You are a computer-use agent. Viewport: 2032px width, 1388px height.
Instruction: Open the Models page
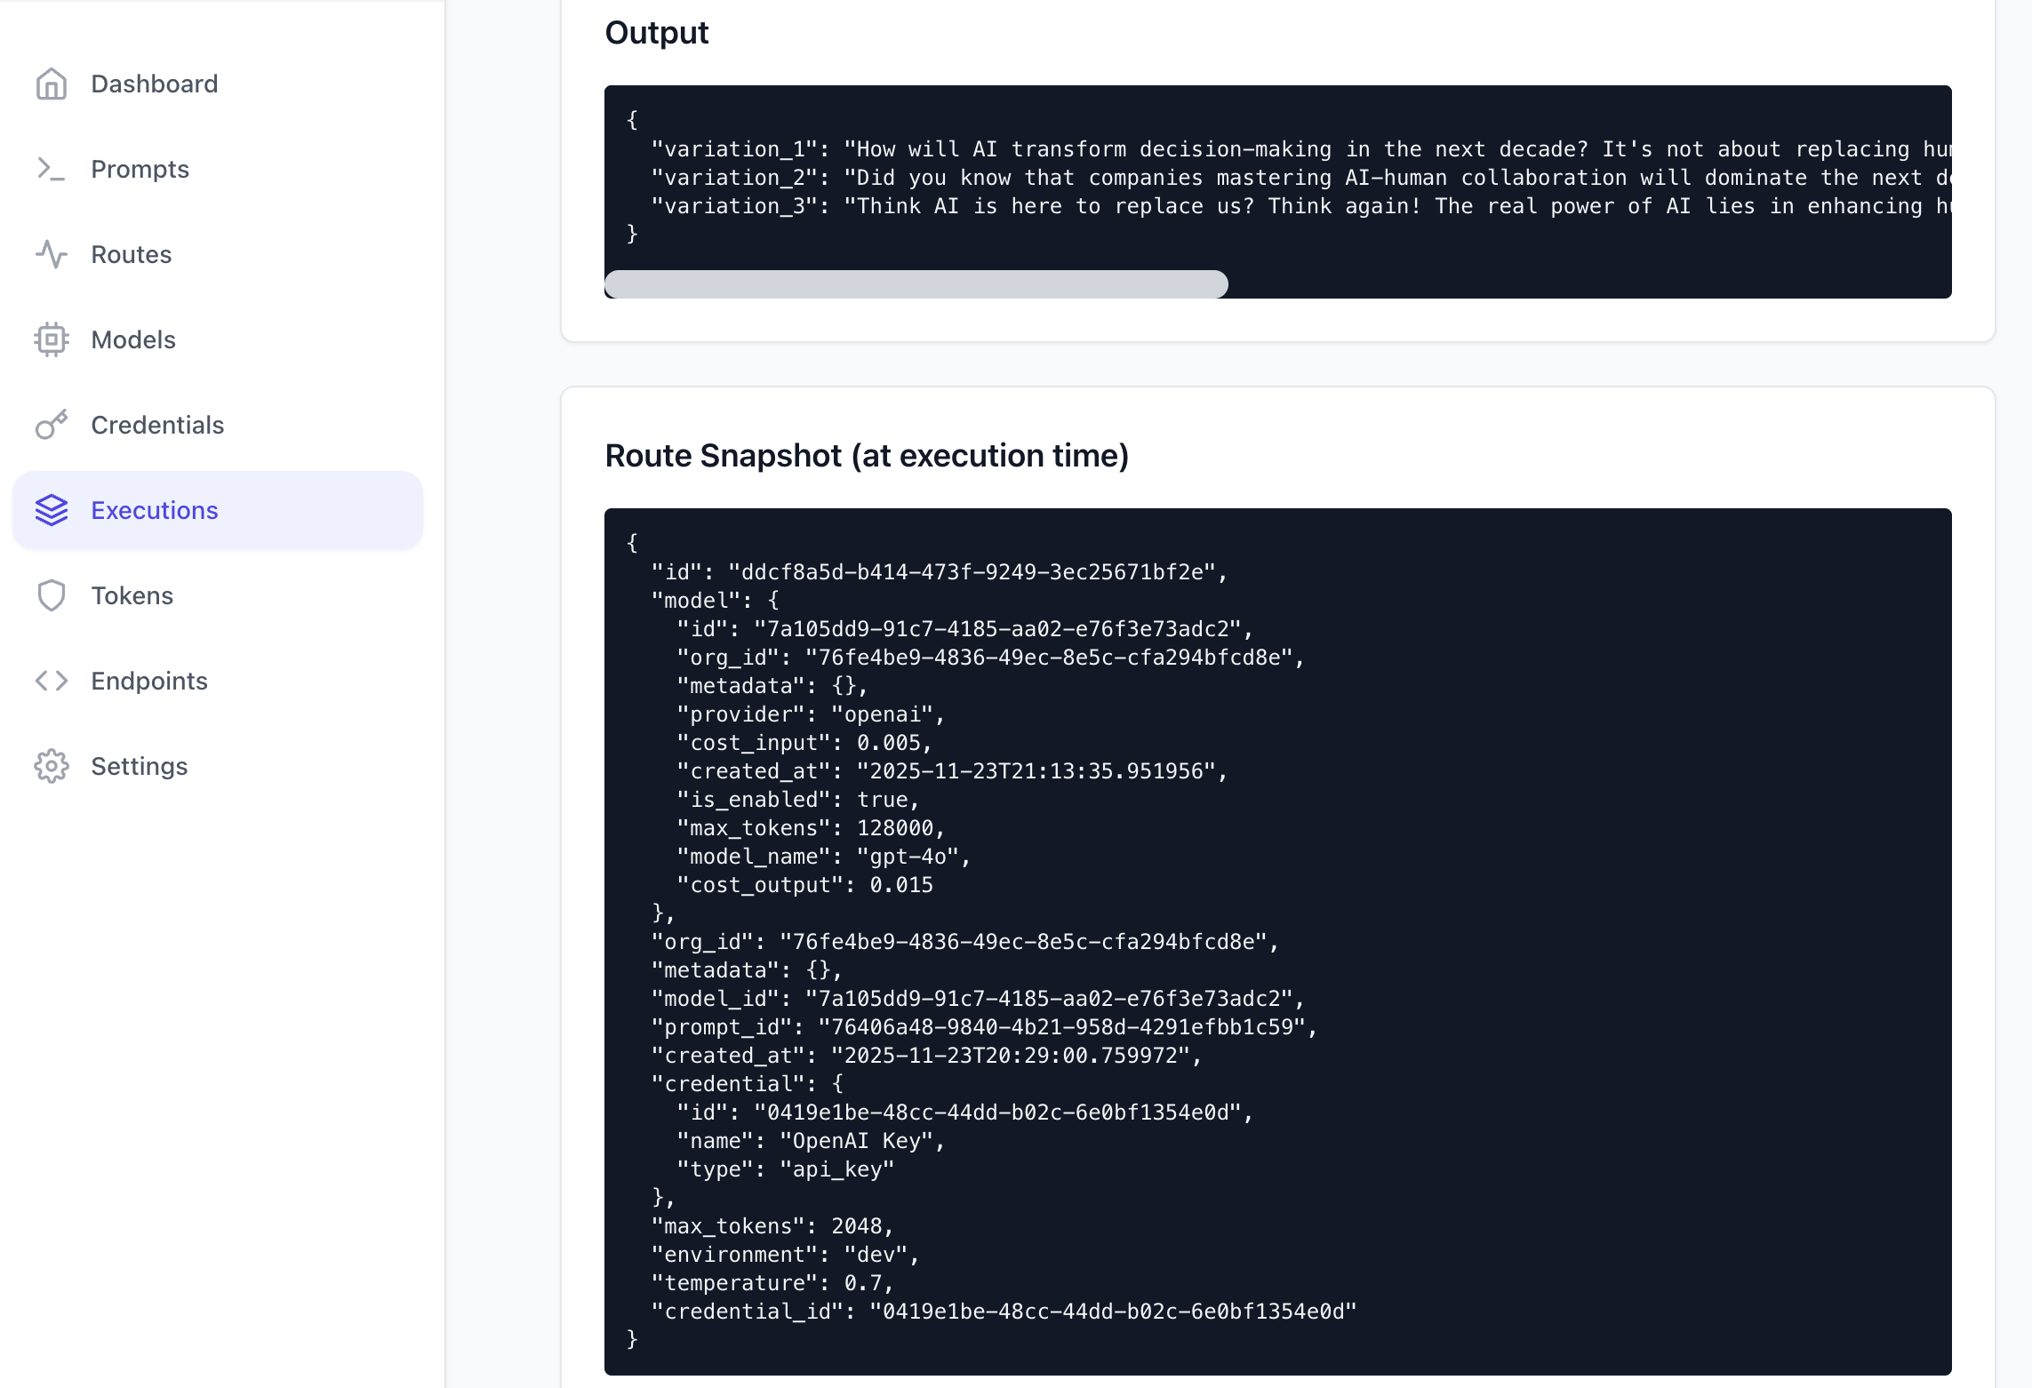[132, 339]
